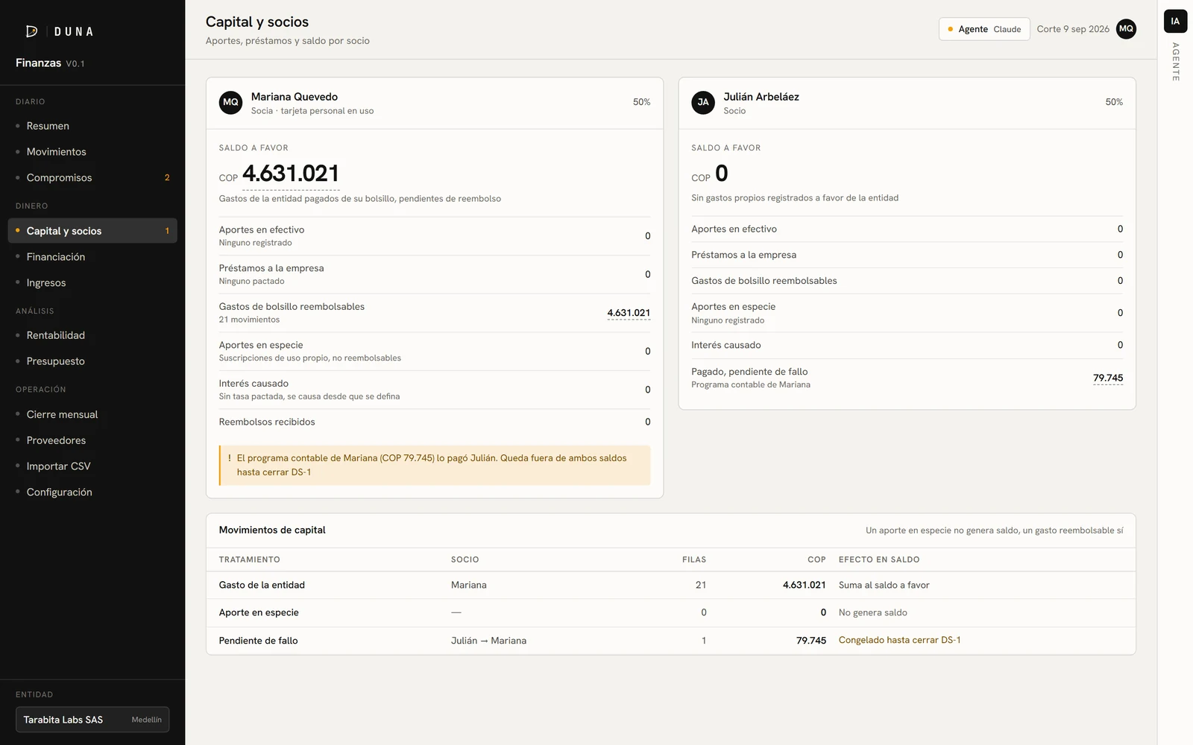
Task: Click 'Suma al saldo a favor' cell
Action: [x=884, y=586]
